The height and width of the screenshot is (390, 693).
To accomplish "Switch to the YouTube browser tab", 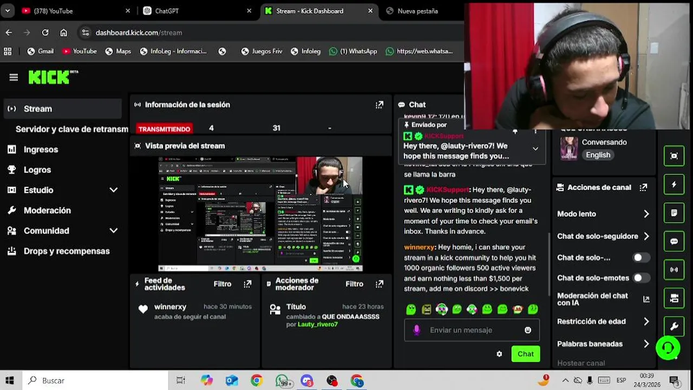I will (x=76, y=11).
